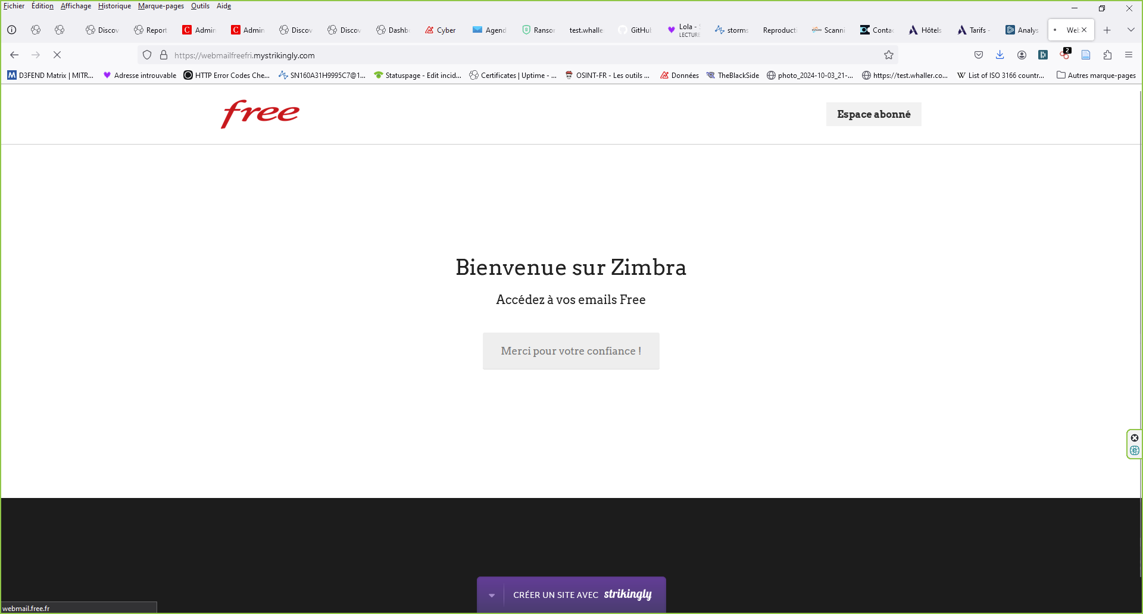1143x614 pixels.
Task: Open the Downloads panel
Action: [x=1000, y=55]
